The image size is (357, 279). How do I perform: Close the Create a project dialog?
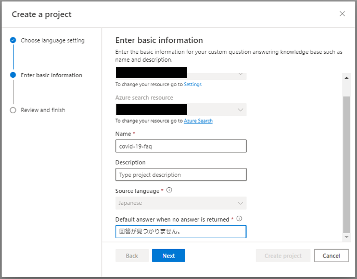pyautogui.click(x=342, y=14)
